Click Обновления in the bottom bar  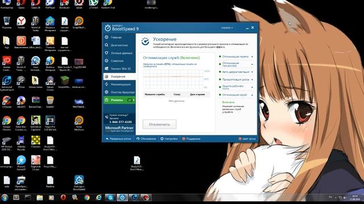point(146,139)
